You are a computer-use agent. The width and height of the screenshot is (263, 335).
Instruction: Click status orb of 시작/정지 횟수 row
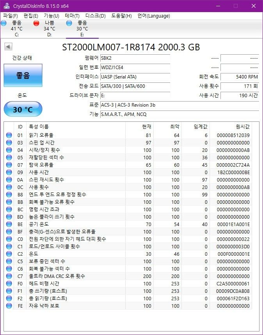9,150
